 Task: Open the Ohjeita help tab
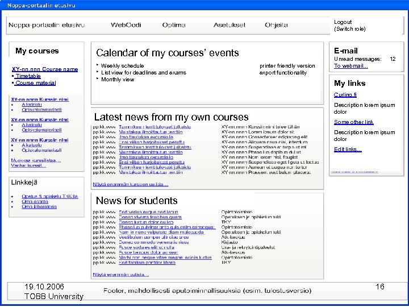[x=276, y=26]
